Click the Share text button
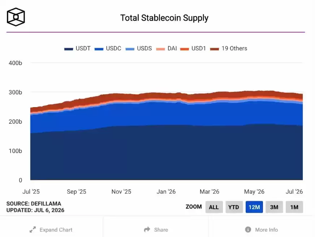The width and height of the screenshot is (315, 237). click(161, 229)
